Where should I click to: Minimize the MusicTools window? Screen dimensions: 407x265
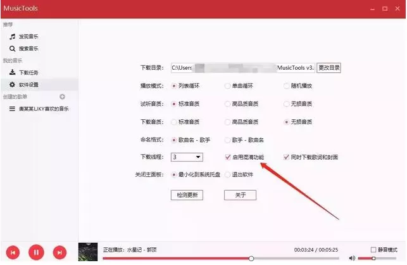(372, 9)
